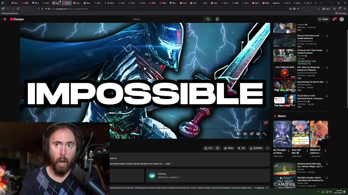Screen dimensions: 348x195
Task: Switch to the Alignment tab
Action: (x=276, y=3)
